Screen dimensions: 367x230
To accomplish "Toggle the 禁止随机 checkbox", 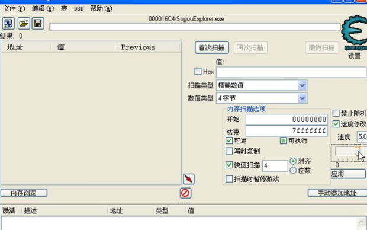I will pos(336,113).
